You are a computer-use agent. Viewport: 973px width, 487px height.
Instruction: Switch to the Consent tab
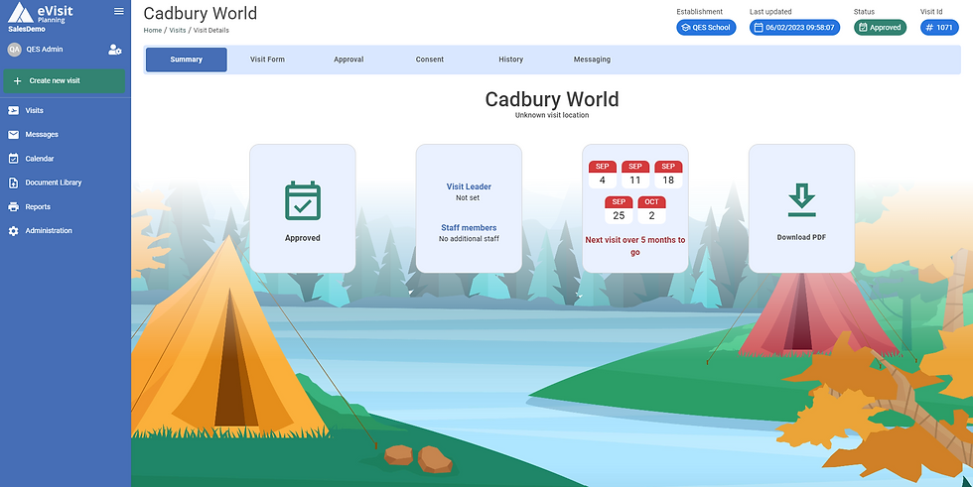tap(429, 60)
